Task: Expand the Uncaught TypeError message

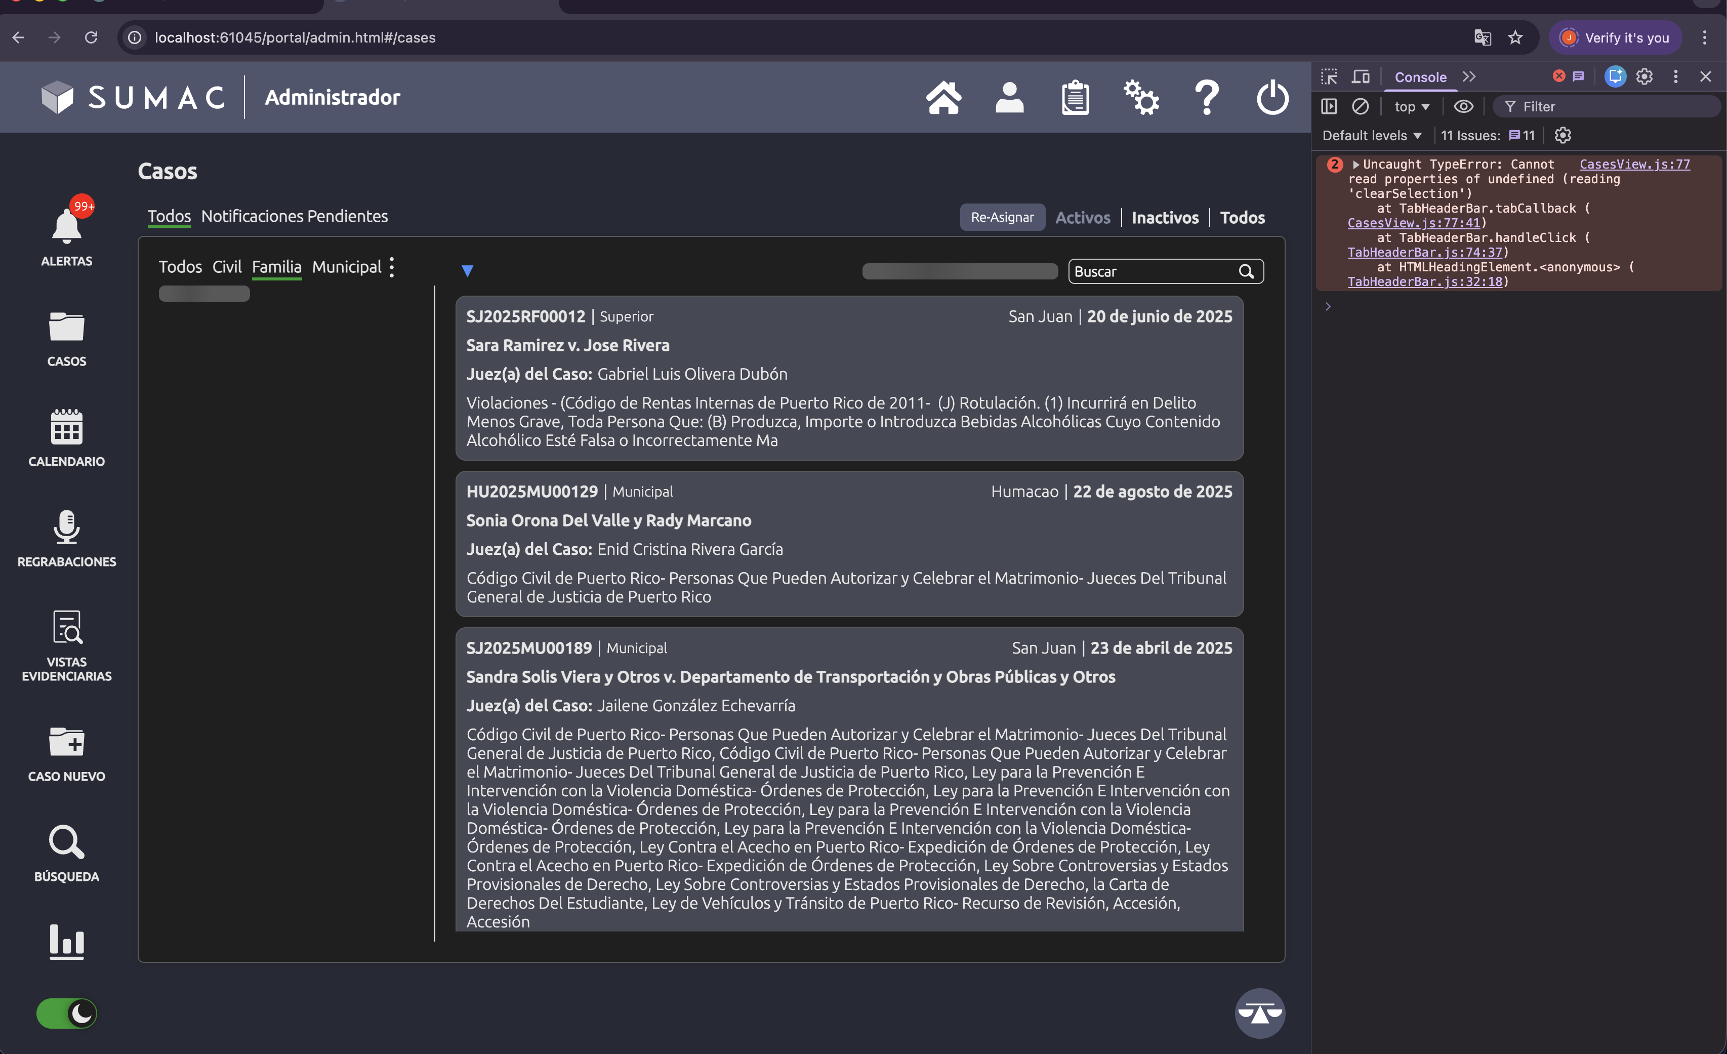Action: click(x=1355, y=165)
